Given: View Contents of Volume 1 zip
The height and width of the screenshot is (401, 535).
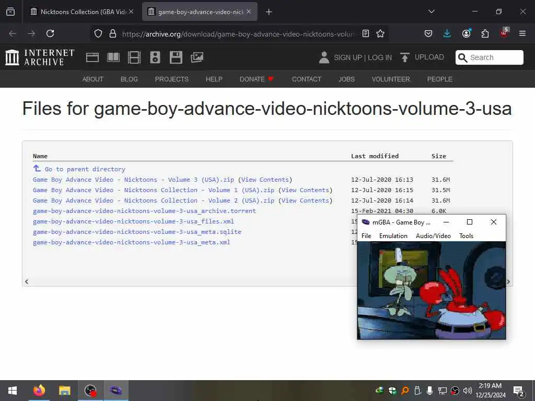Looking at the screenshot, I should [x=305, y=190].
